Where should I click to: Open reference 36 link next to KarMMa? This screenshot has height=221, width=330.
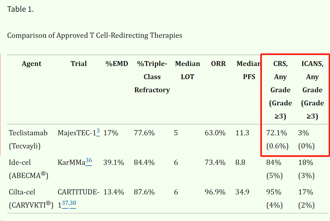pos(89,161)
